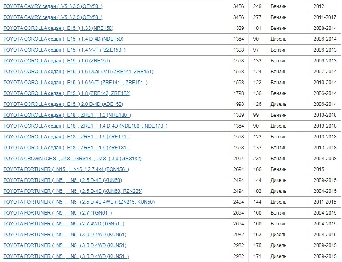Open the Fortuner 3.0 D 4WD link with 170 hp

point(65,245)
